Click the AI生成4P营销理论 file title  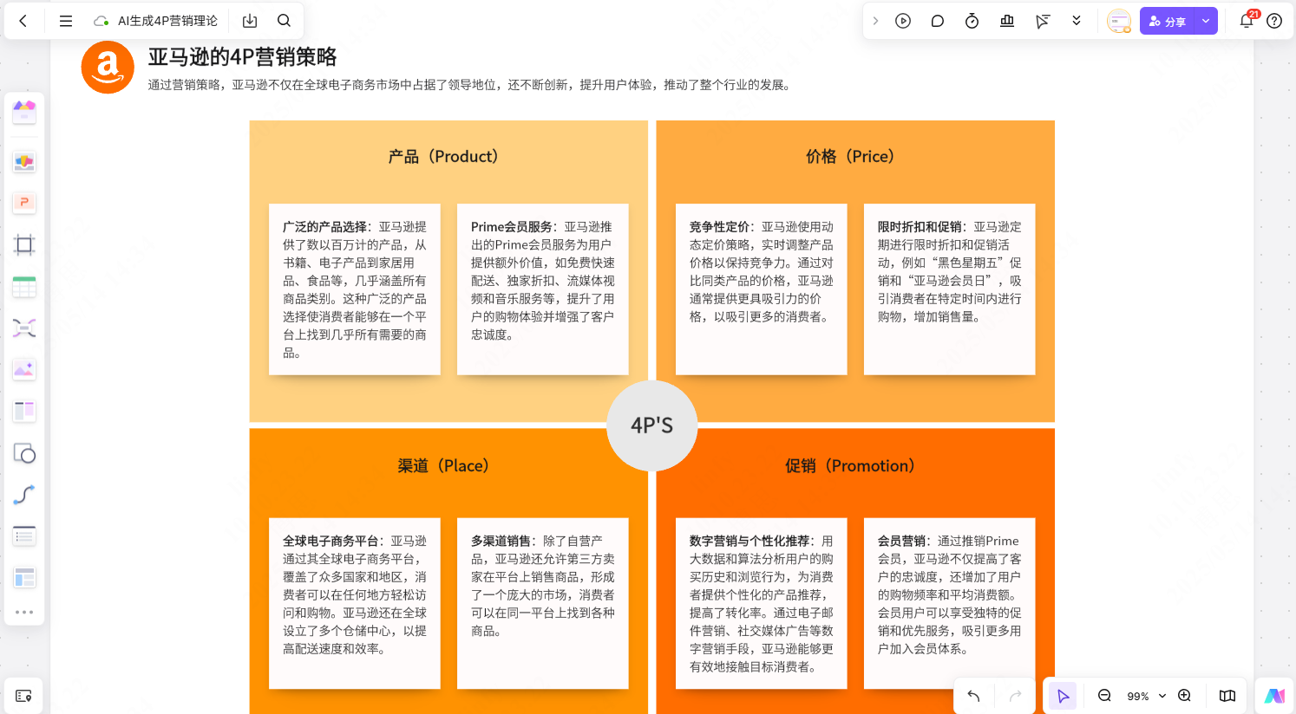167,21
